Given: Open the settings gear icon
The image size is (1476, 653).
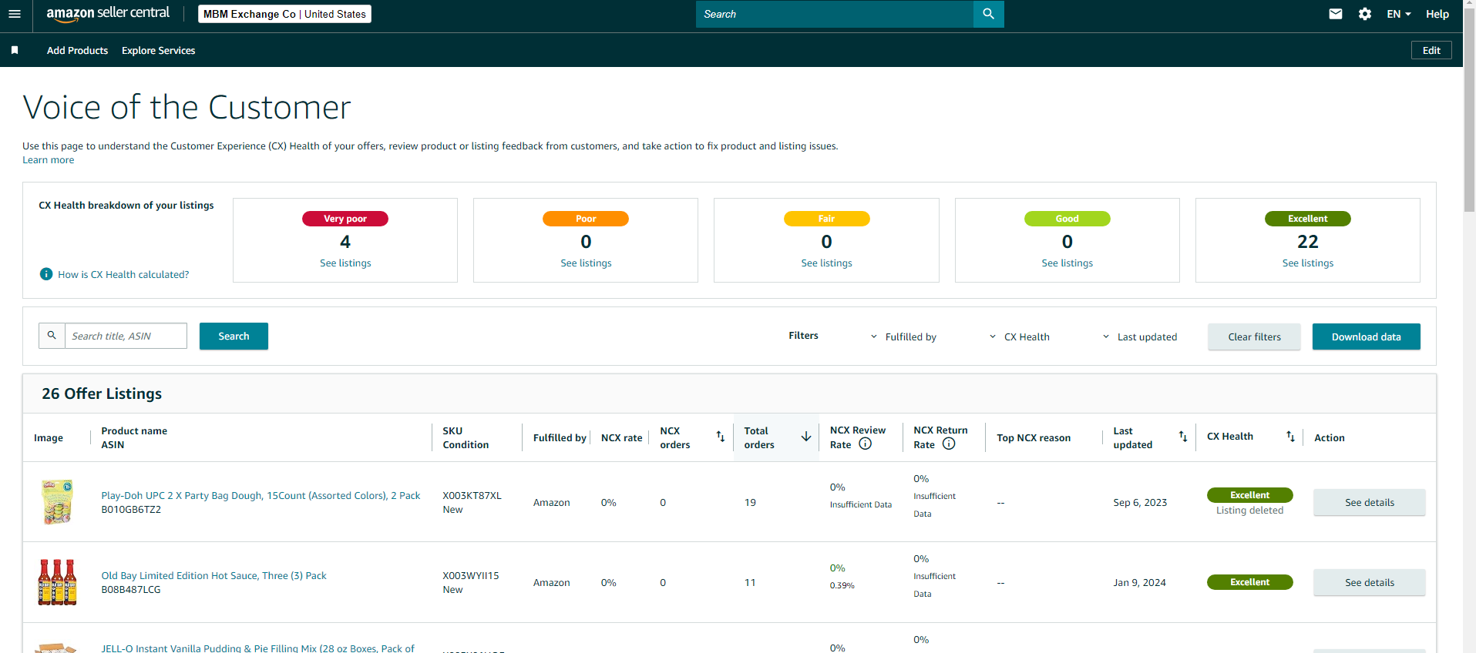Looking at the screenshot, I should (1365, 14).
